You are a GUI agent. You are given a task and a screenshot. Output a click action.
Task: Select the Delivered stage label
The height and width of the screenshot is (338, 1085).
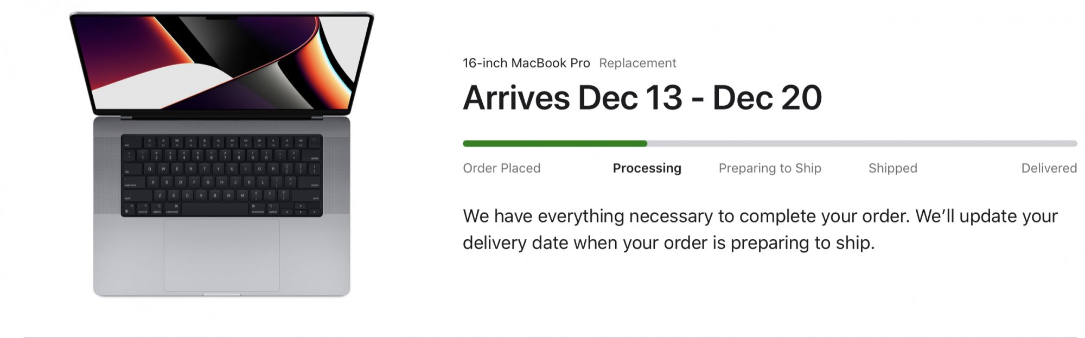(1049, 168)
